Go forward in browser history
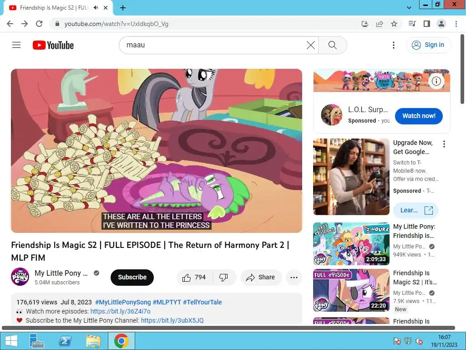The width and height of the screenshot is (466, 350). (x=25, y=24)
